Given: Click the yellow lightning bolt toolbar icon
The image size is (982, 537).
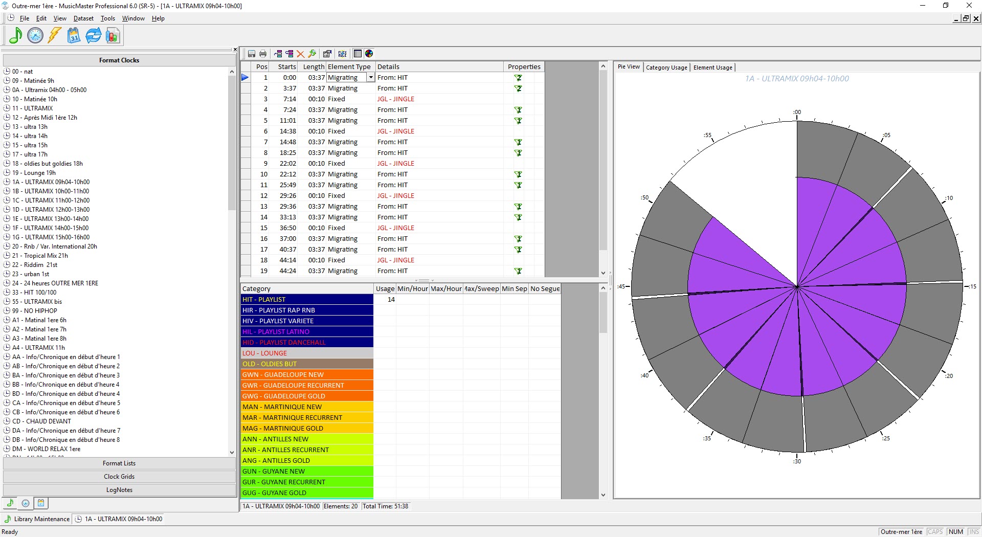Looking at the screenshot, I should tap(55, 36).
